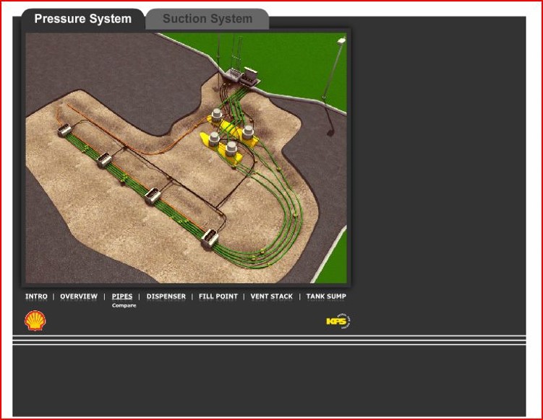This screenshot has width=543, height=420.
Task: Click the Compare sub-link under PIPES
Action: coord(124,306)
